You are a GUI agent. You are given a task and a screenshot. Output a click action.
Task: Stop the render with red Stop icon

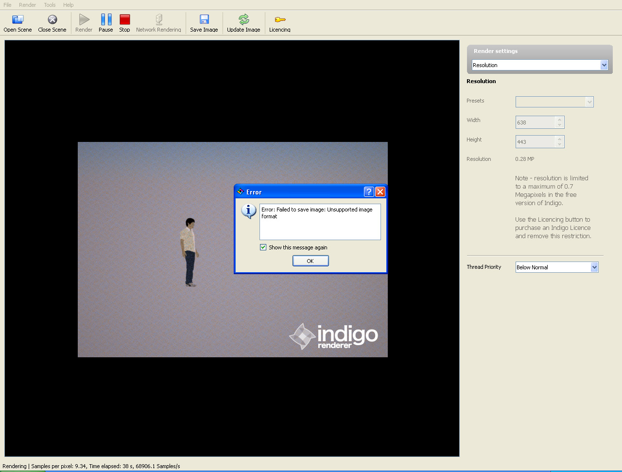[125, 19]
